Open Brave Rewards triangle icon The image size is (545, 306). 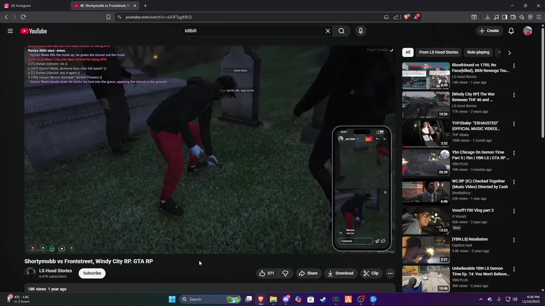[416, 17]
